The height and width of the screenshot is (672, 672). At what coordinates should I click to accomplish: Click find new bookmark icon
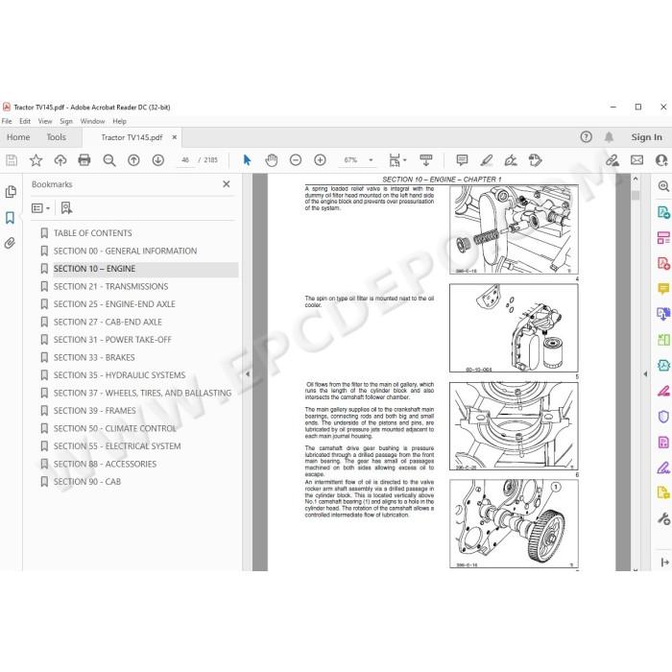pos(66,208)
